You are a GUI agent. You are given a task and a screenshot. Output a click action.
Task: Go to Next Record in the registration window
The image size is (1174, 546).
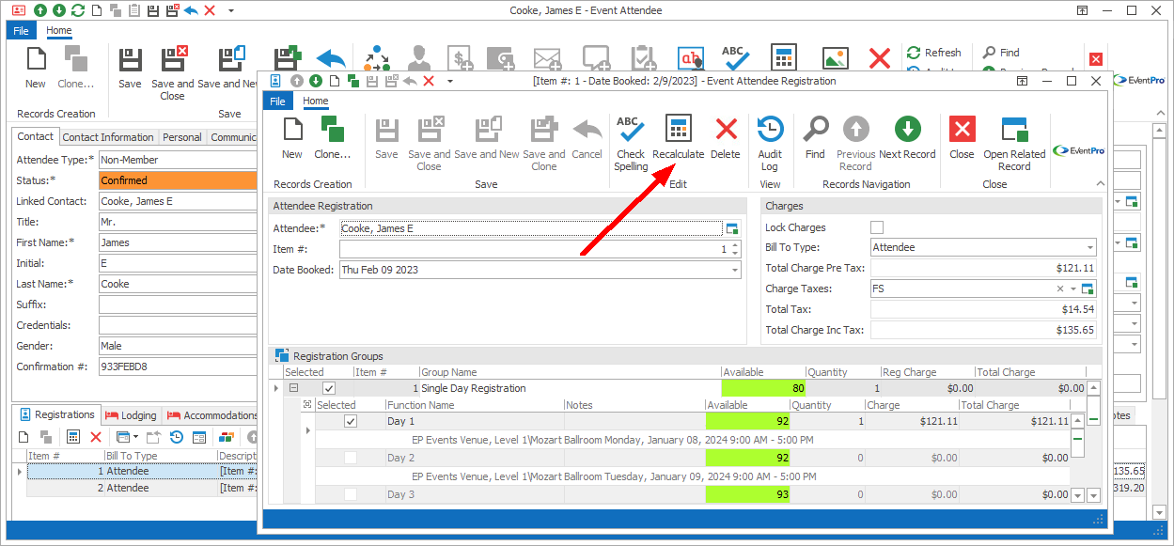point(907,138)
